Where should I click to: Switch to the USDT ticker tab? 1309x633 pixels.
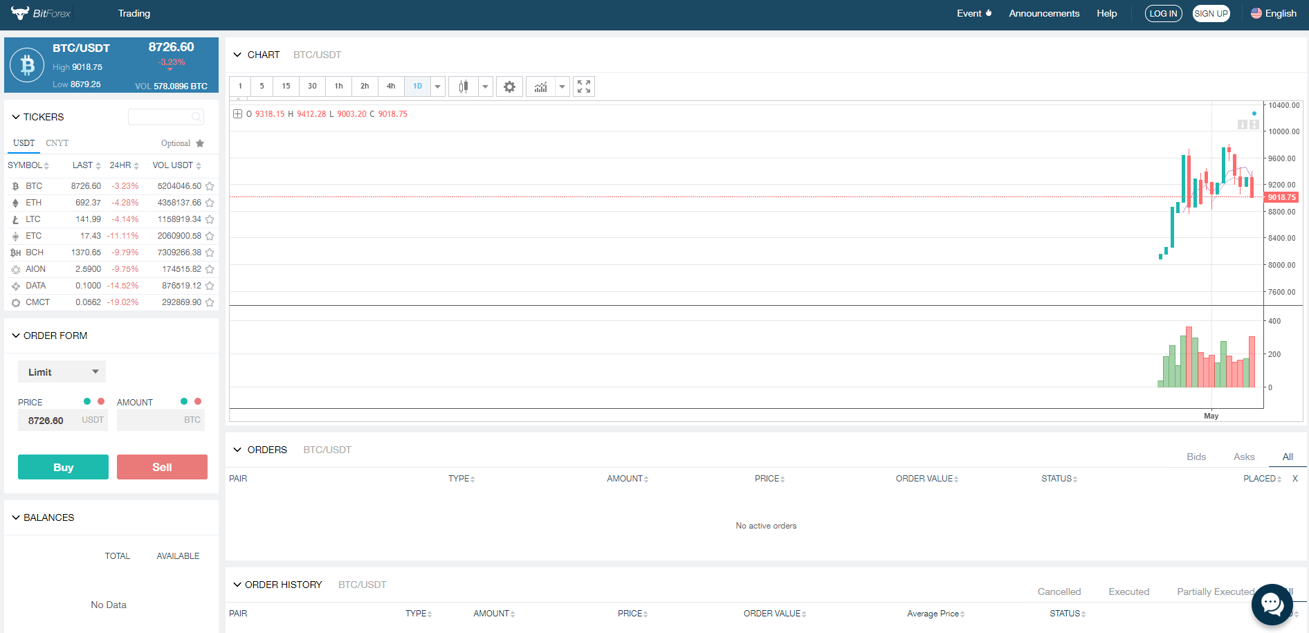24,143
